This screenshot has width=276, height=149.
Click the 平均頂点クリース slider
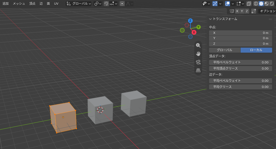point(240,69)
